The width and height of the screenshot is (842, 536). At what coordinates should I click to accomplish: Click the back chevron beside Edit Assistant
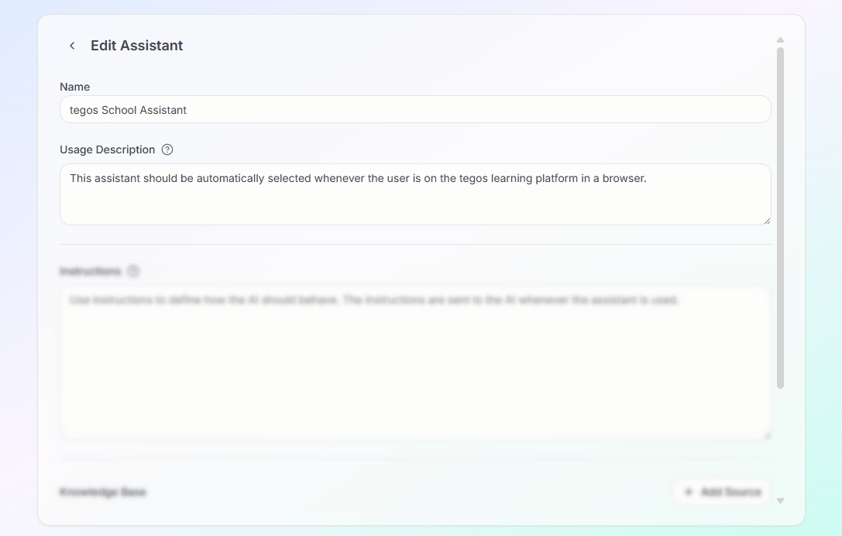[x=71, y=45]
